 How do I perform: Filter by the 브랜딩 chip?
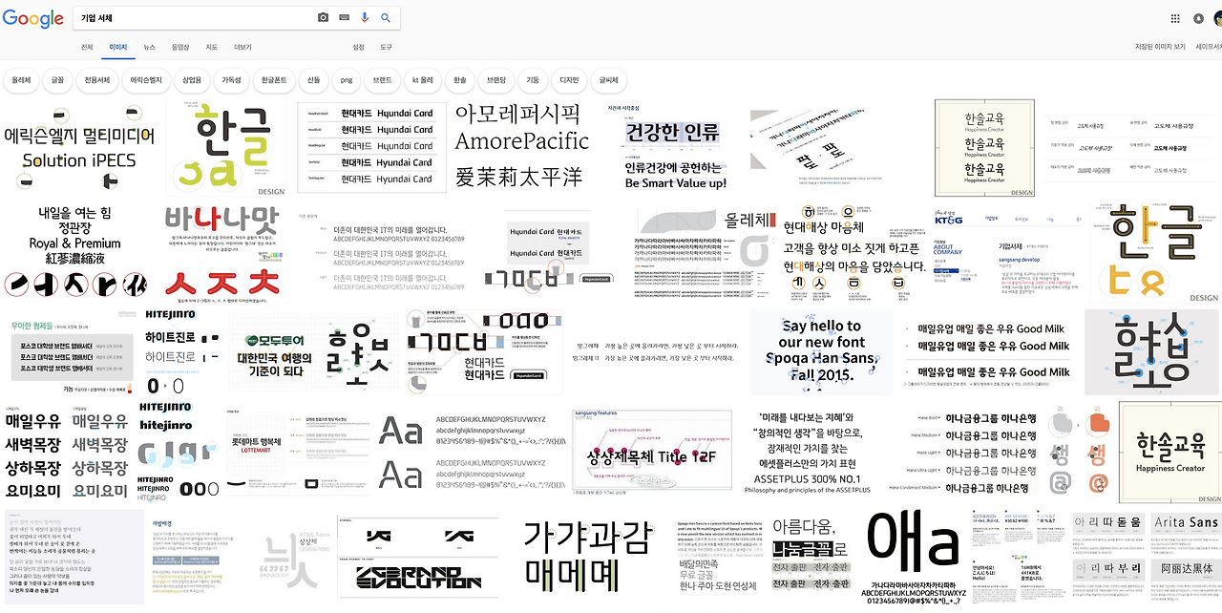(x=496, y=80)
